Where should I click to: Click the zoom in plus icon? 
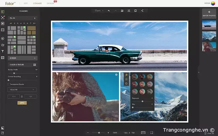coord(108,133)
